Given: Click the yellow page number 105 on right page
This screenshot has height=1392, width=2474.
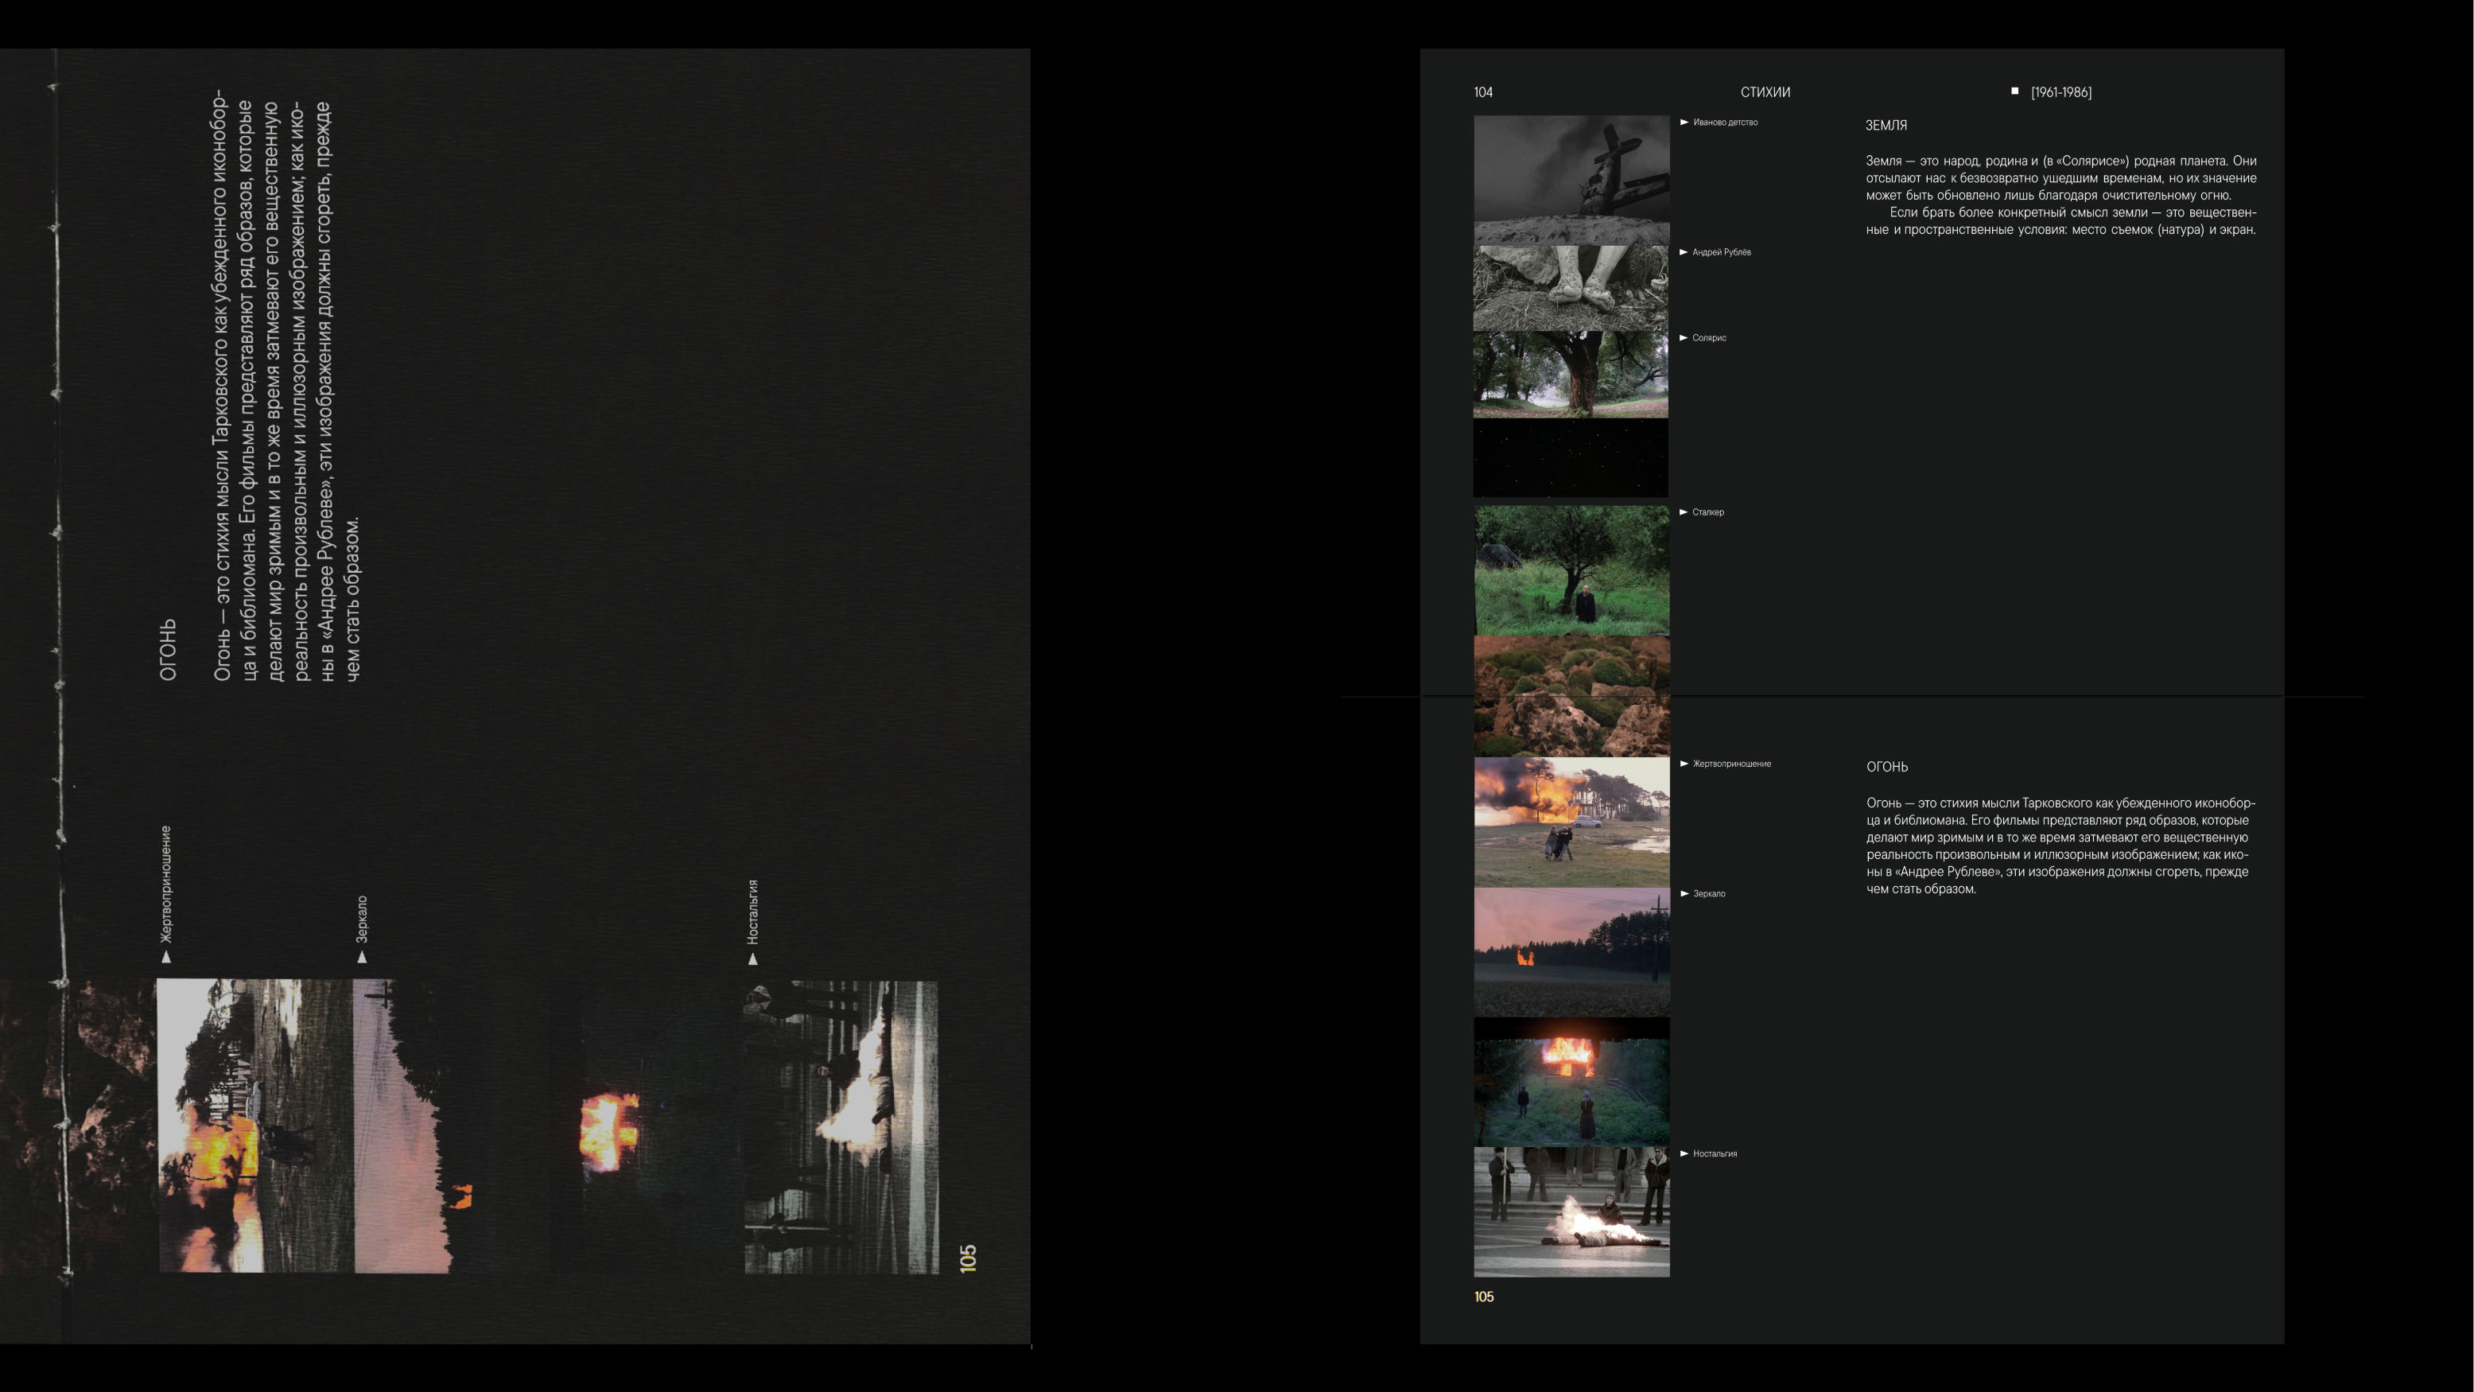Looking at the screenshot, I should (1483, 1297).
